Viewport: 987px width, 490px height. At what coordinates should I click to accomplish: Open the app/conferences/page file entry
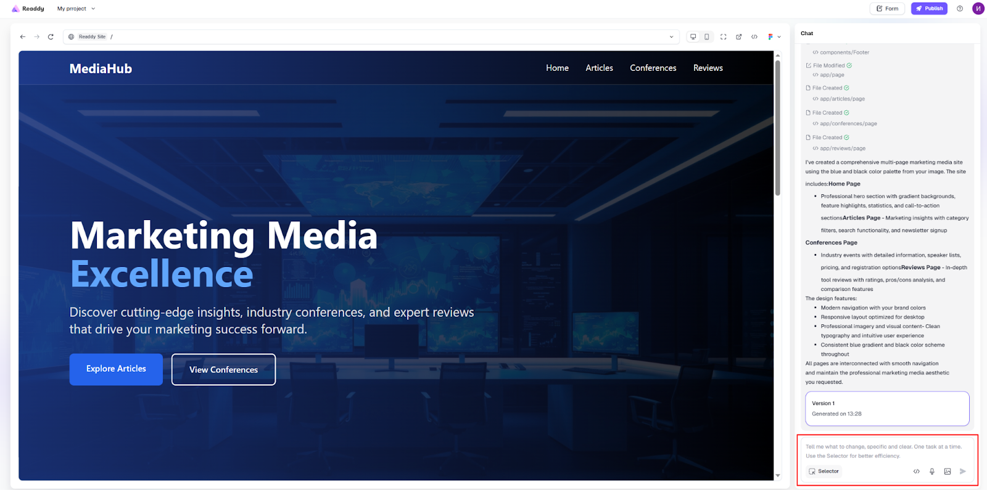click(x=845, y=124)
